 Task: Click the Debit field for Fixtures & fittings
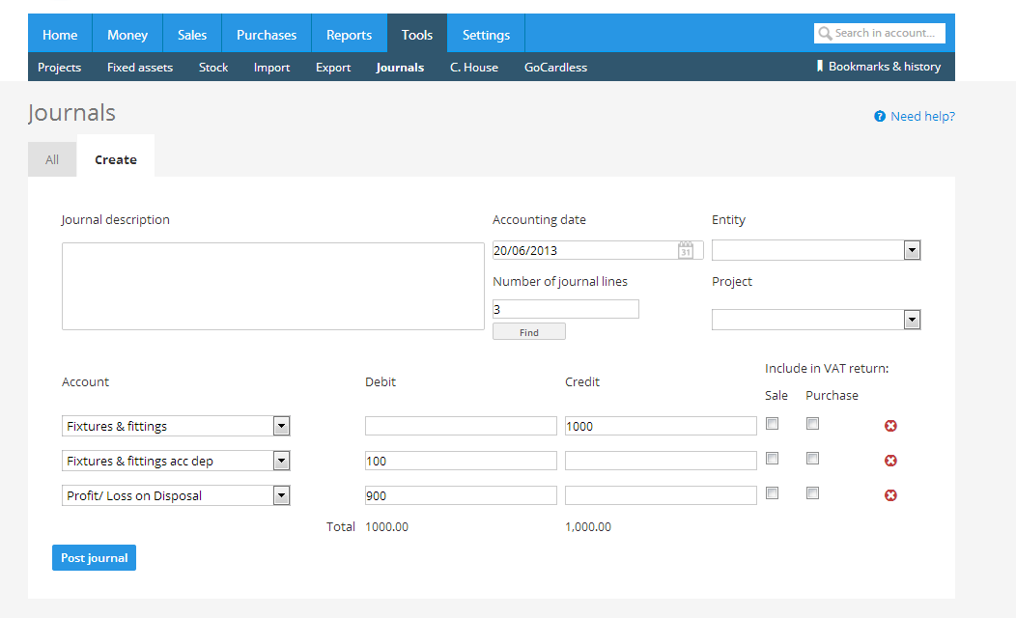[461, 426]
